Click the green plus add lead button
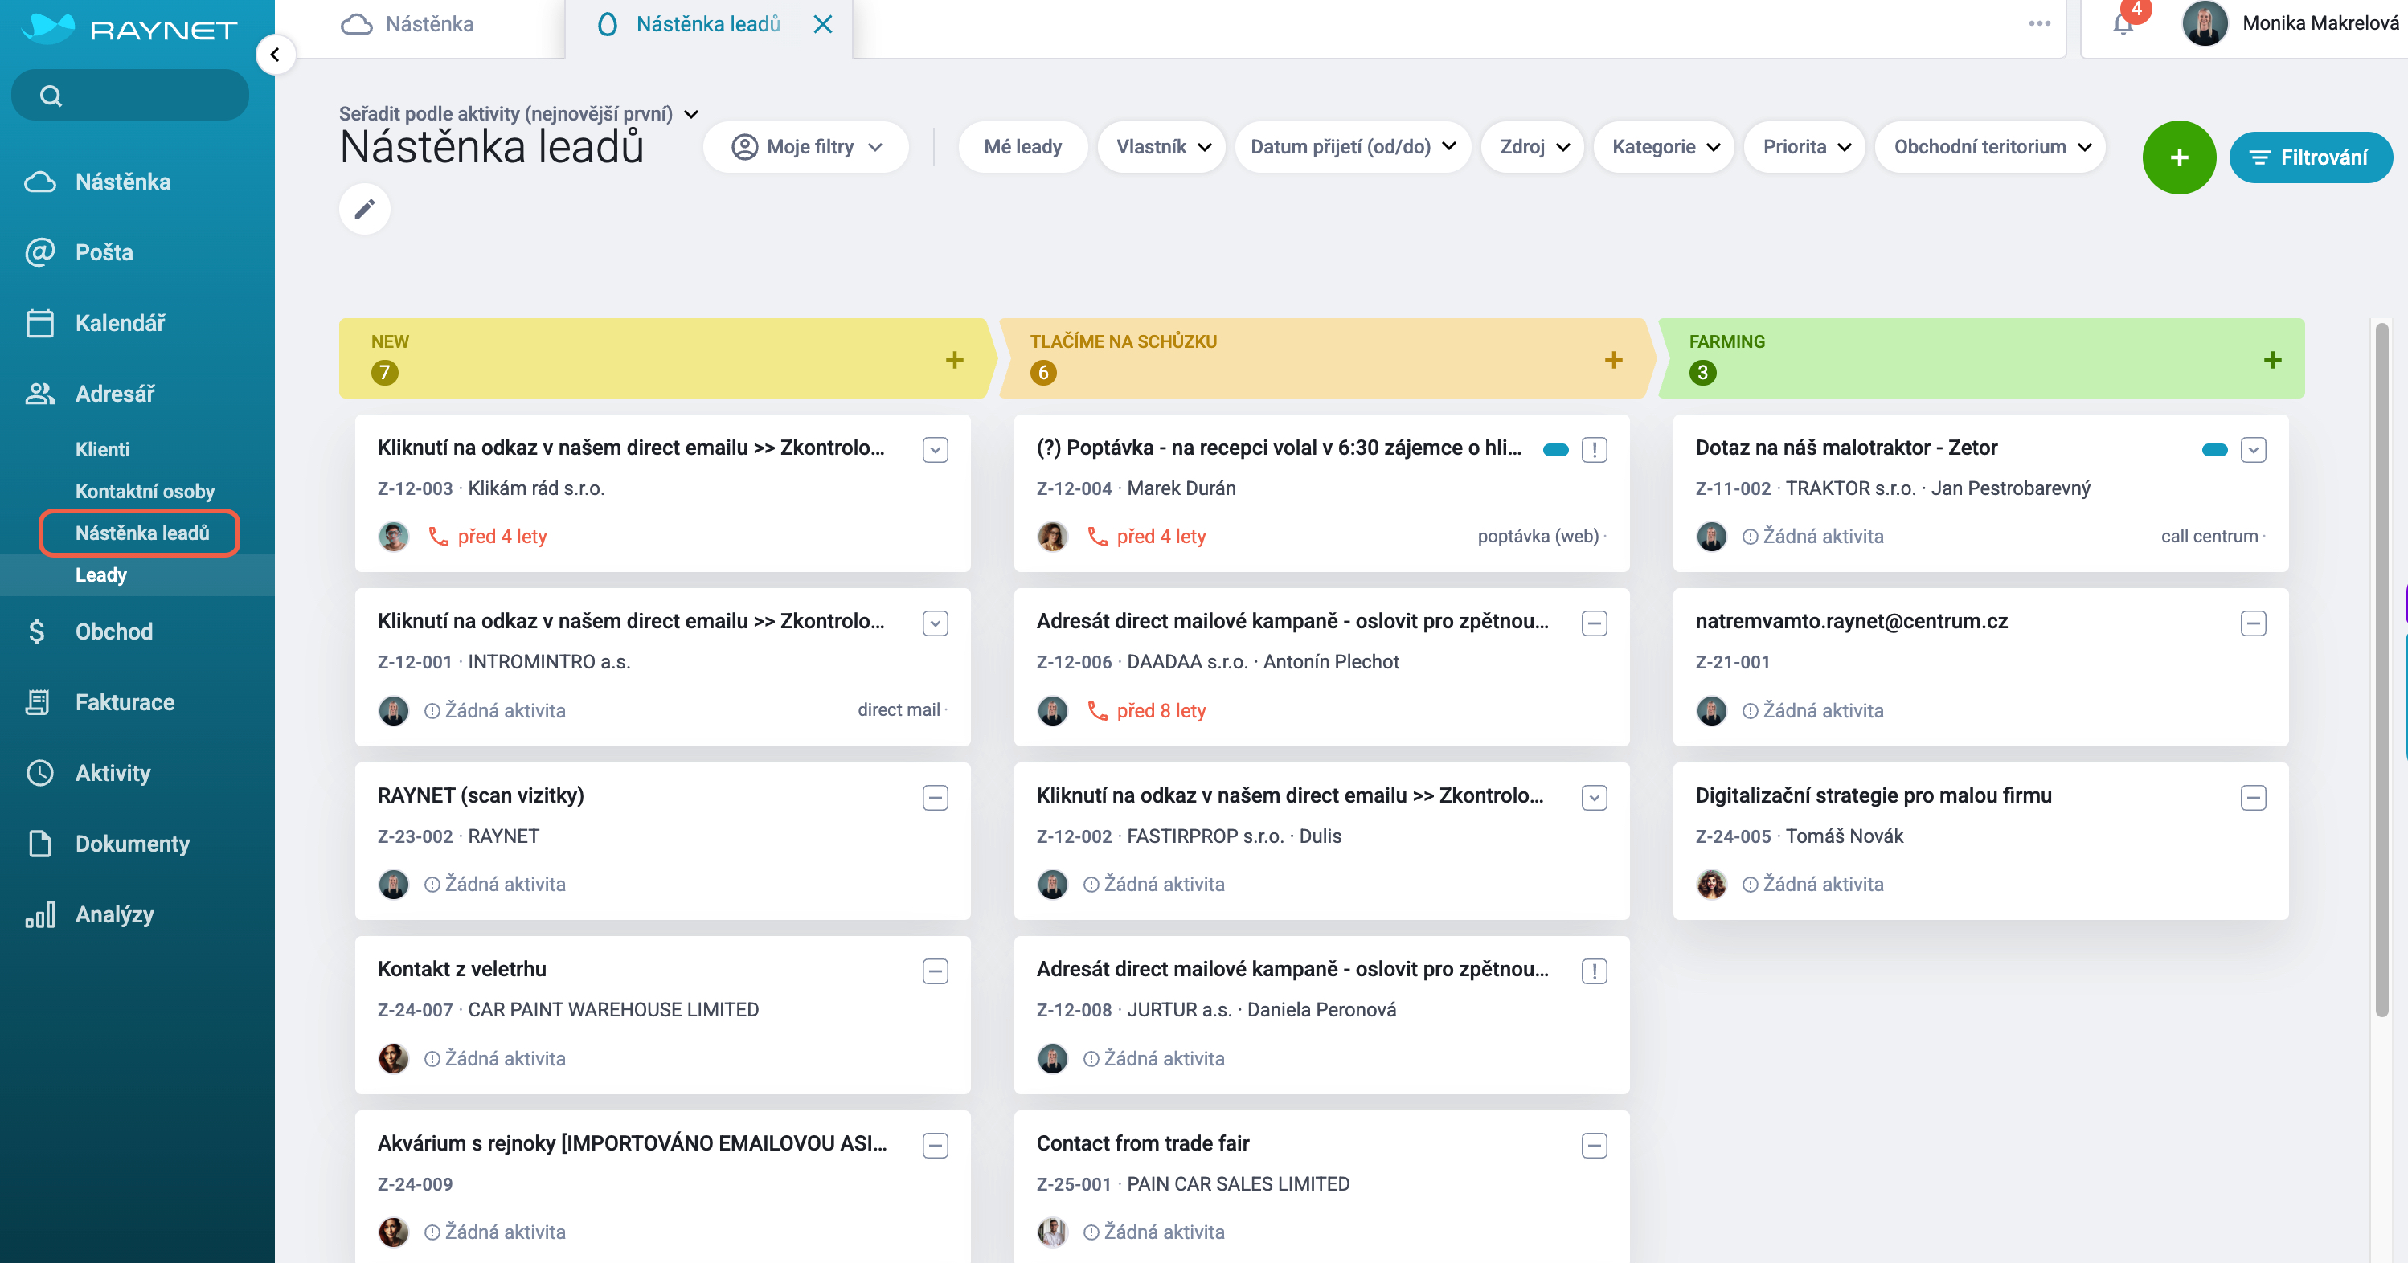 click(x=2179, y=157)
